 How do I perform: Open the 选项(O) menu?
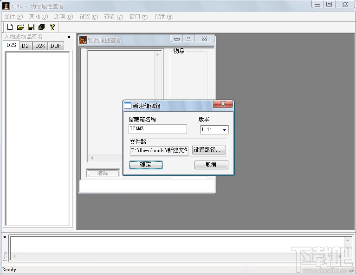63,17
